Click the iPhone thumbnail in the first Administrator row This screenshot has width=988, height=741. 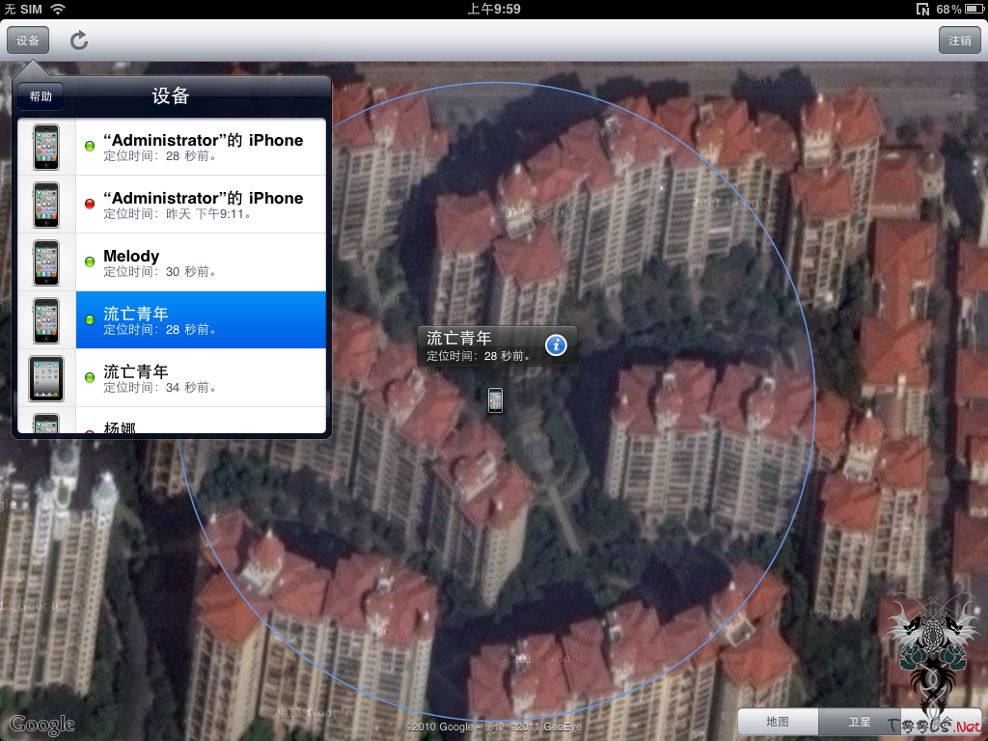46,147
